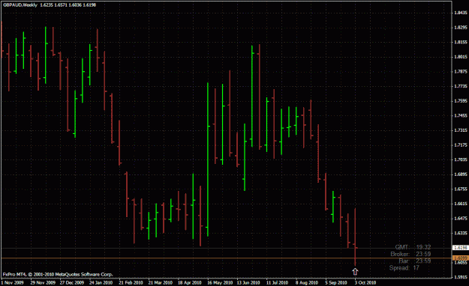This screenshot has width=469, height=286.
Task: Click the 3 Oct 2010 date label
Action: [x=365, y=282]
